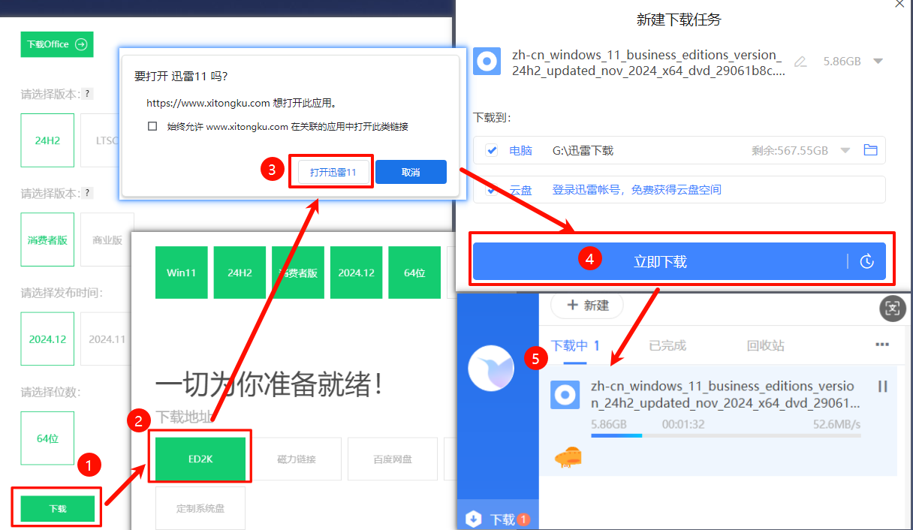The image size is (913, 530).
Task: Choose the 消费者版 edition option on the left
Action: click(x=47, y=239)
